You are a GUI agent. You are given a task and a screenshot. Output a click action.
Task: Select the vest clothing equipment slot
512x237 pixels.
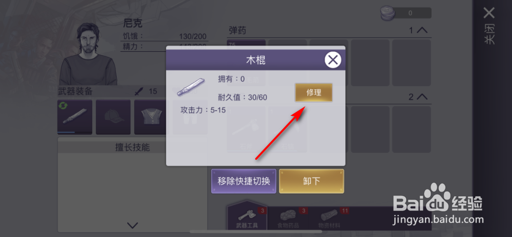(151, 117)
